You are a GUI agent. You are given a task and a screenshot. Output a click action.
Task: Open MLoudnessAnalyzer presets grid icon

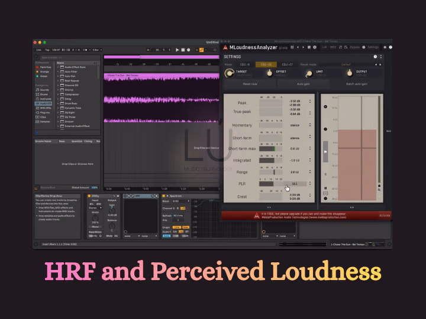pyautogui.click(x=292, y=47)
